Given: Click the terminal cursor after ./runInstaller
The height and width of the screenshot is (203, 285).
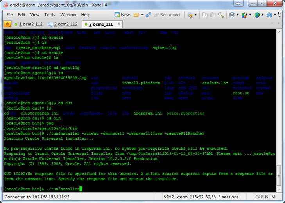Looking at the screenshot, I should coord(81,189).
